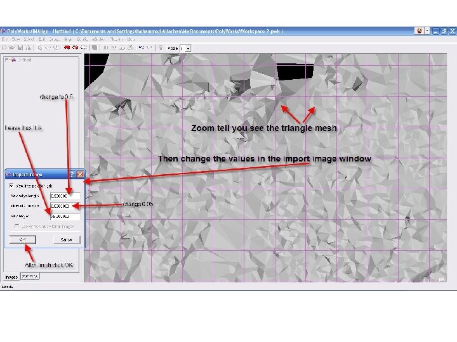Click the black dotted toolbar icon after red icons
Screen dimensions: 457x342
click(83, 47)
